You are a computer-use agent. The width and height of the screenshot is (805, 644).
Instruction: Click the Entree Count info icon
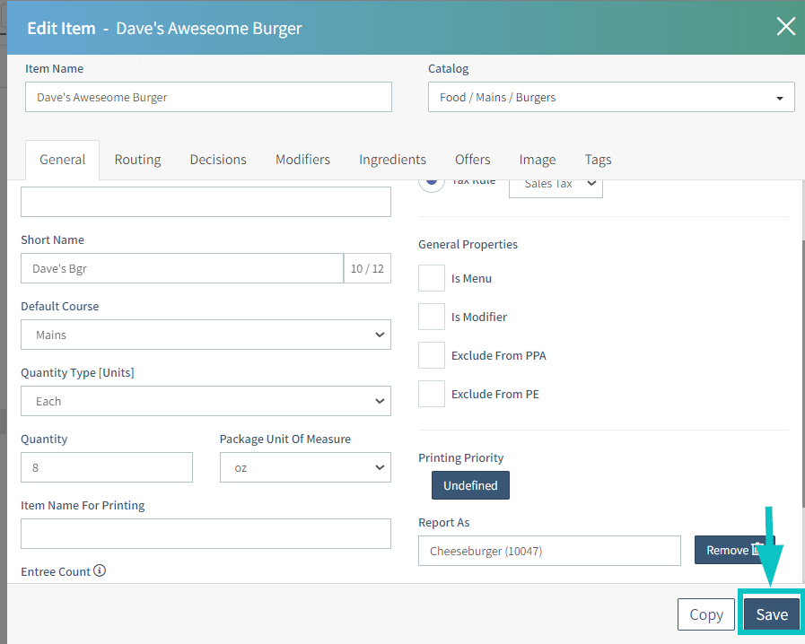click(100, 570)
